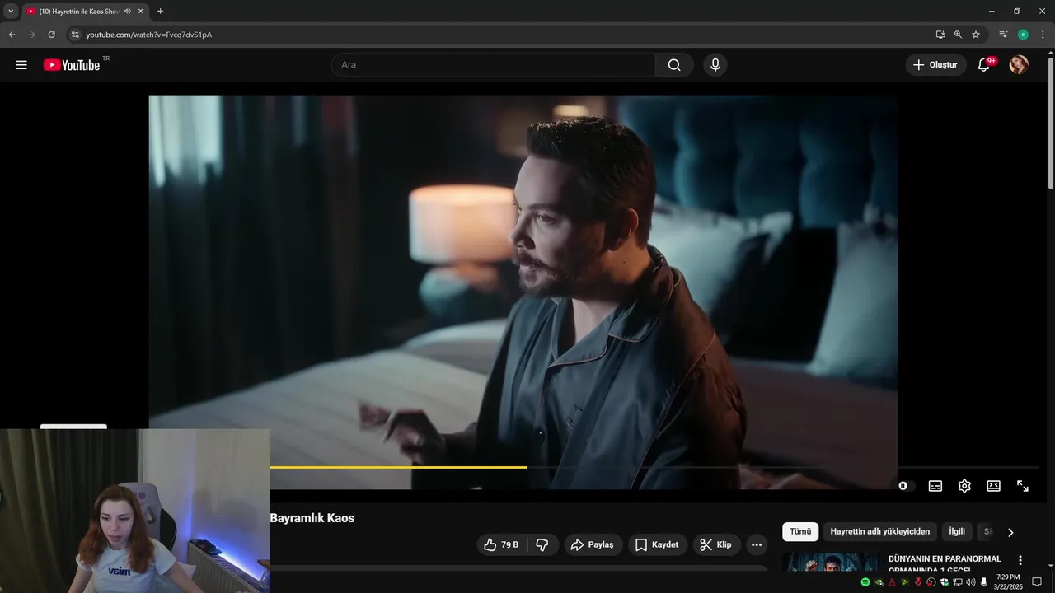Open the NVIDIA tray icon

pyautogui.click(x=879, y=582)
